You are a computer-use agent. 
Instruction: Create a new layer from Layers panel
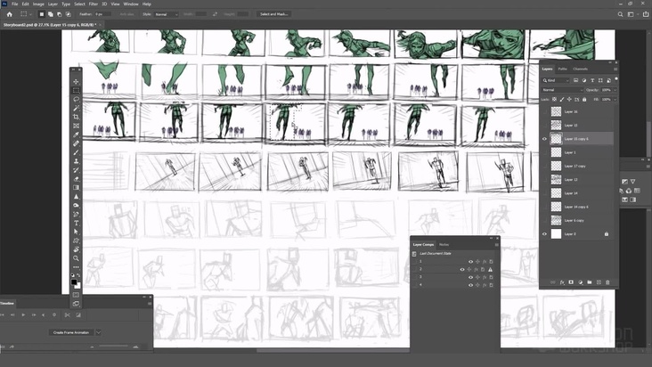[598, 282]
